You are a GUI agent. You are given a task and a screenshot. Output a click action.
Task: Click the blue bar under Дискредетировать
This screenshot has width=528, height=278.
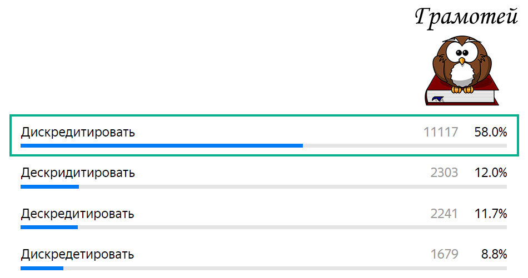pyautogui.click(x=42, y=268)
